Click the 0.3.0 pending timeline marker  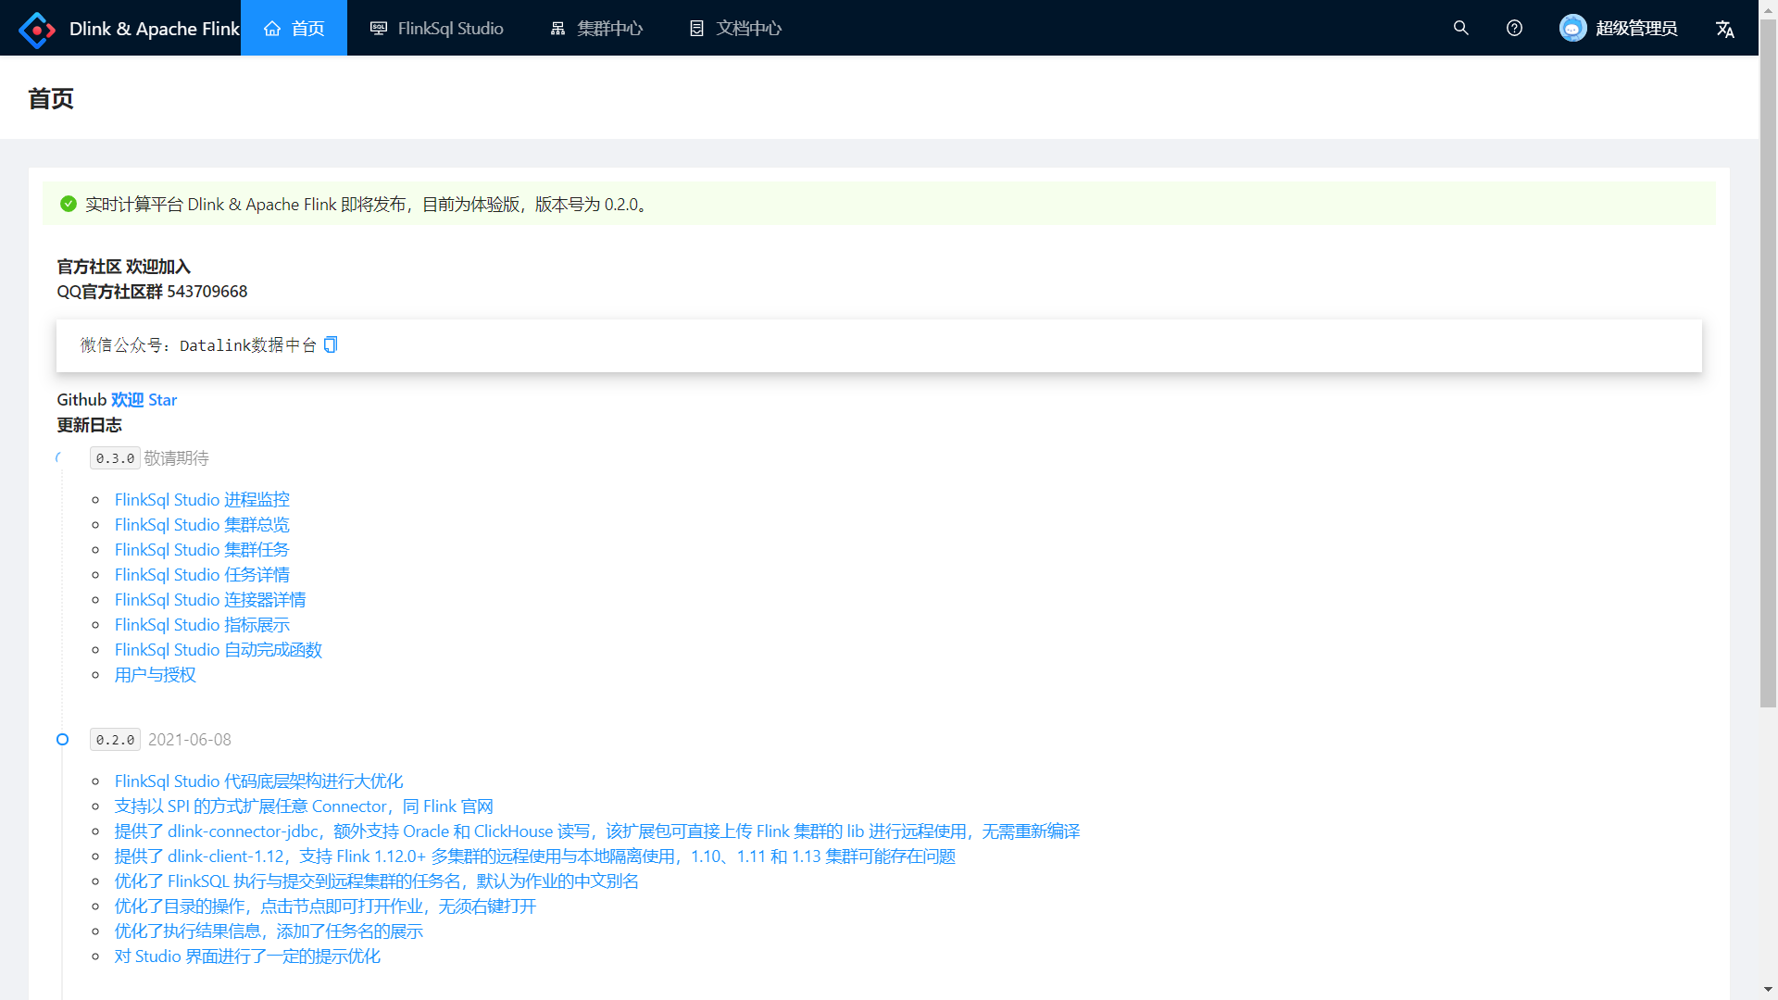(59, 457)
